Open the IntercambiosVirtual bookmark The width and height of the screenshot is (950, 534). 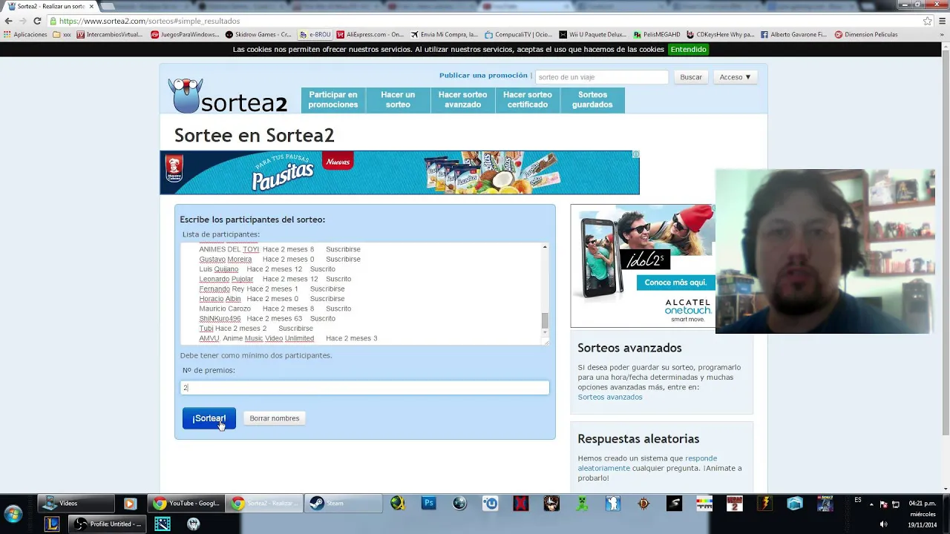110,34
